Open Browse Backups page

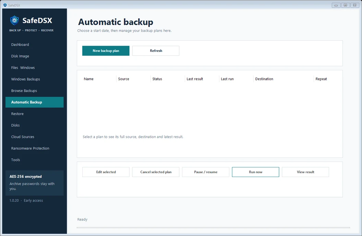point(34,91)
